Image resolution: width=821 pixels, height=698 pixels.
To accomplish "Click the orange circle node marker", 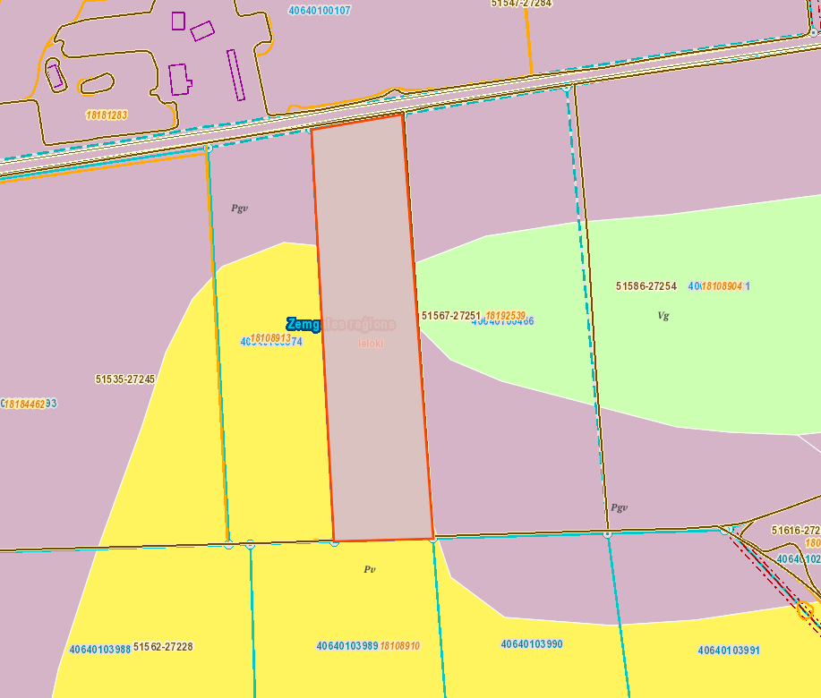I will click(x=805, y=610).
